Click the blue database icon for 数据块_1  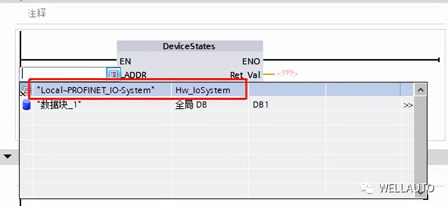click(x=26, y=105)
